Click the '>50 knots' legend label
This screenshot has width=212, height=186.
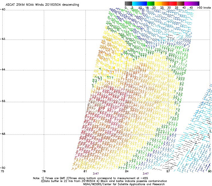[x=204, y=8]
